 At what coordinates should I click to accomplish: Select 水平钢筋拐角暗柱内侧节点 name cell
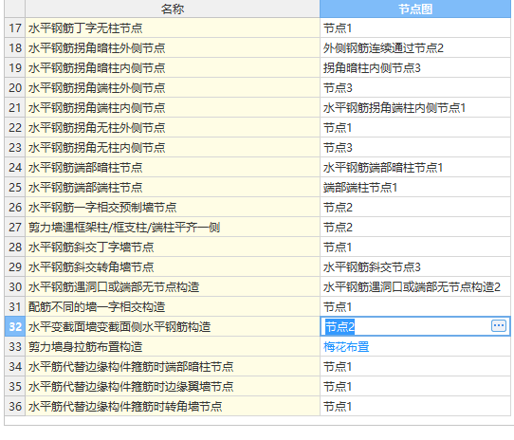point(173,68)
